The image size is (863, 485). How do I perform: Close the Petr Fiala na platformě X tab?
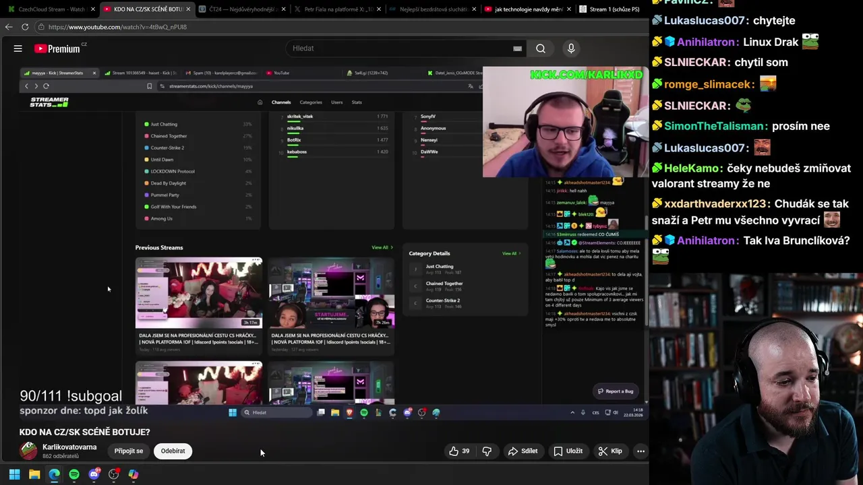tap(379, 9)
